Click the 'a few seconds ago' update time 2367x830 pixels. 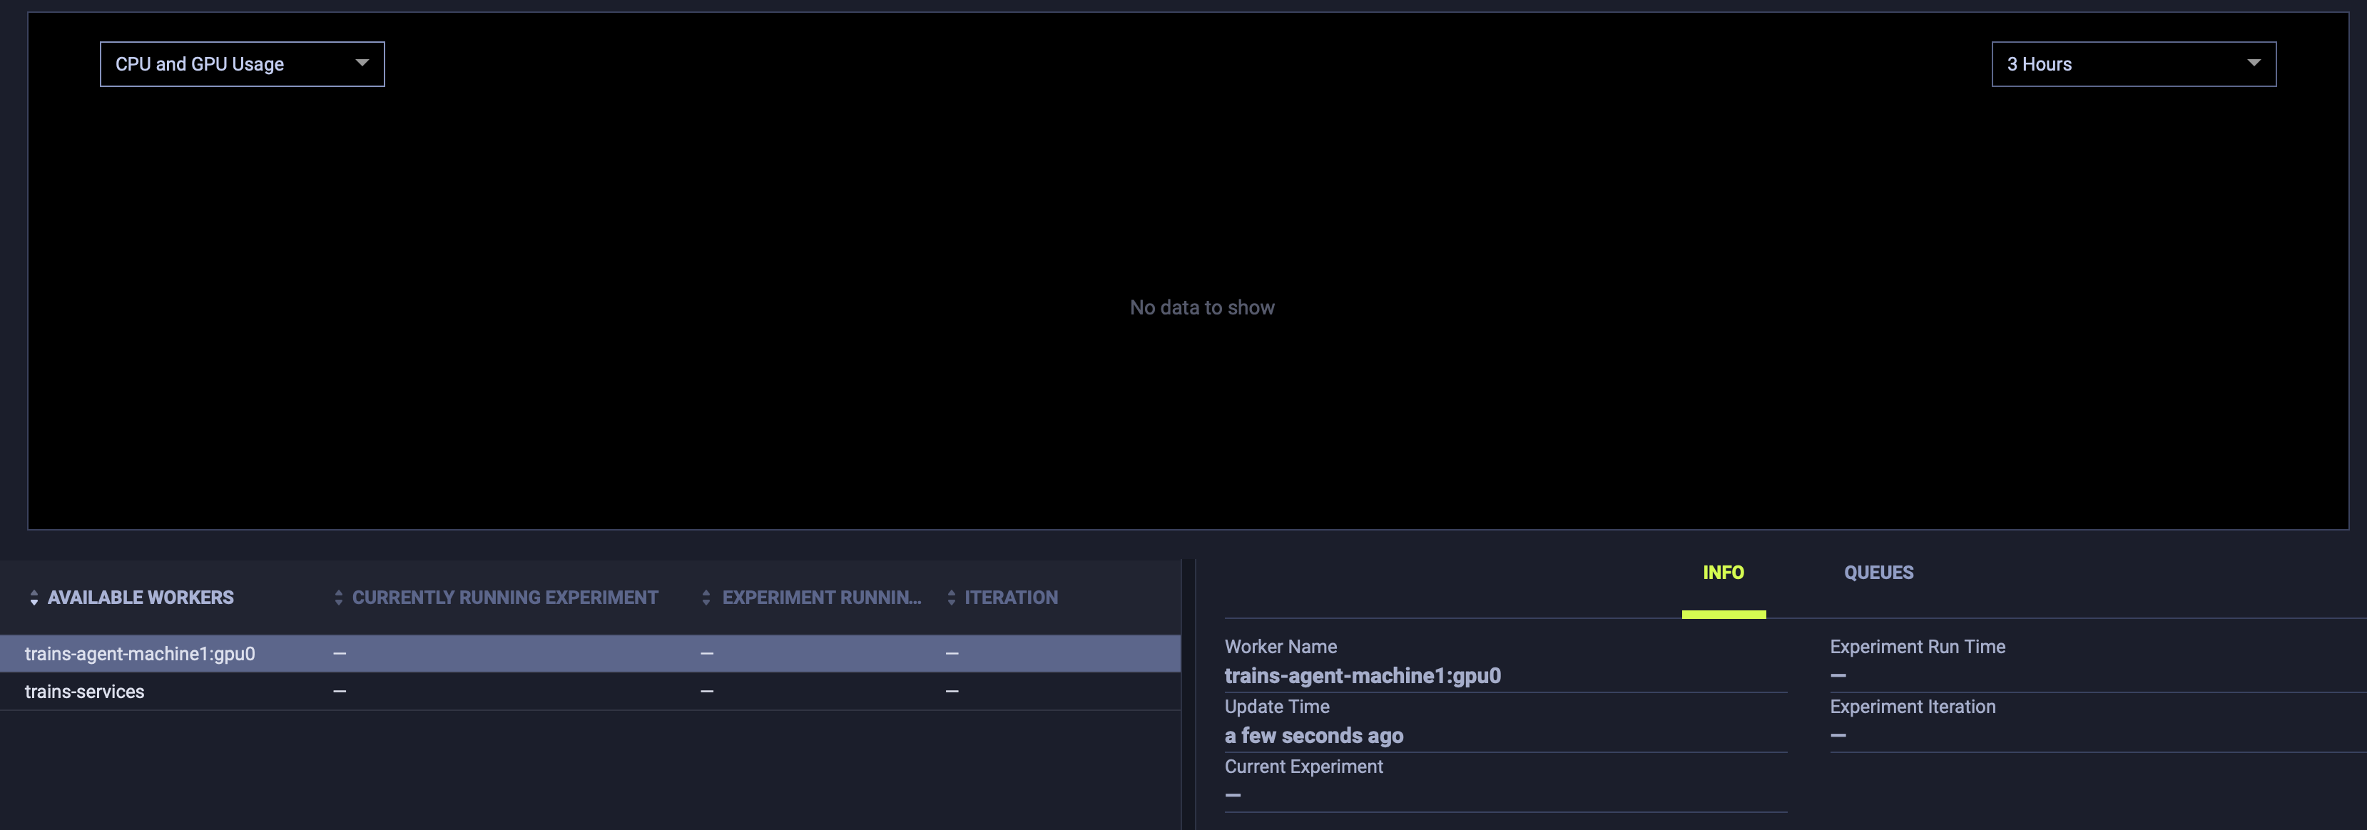coord(1313,735)
